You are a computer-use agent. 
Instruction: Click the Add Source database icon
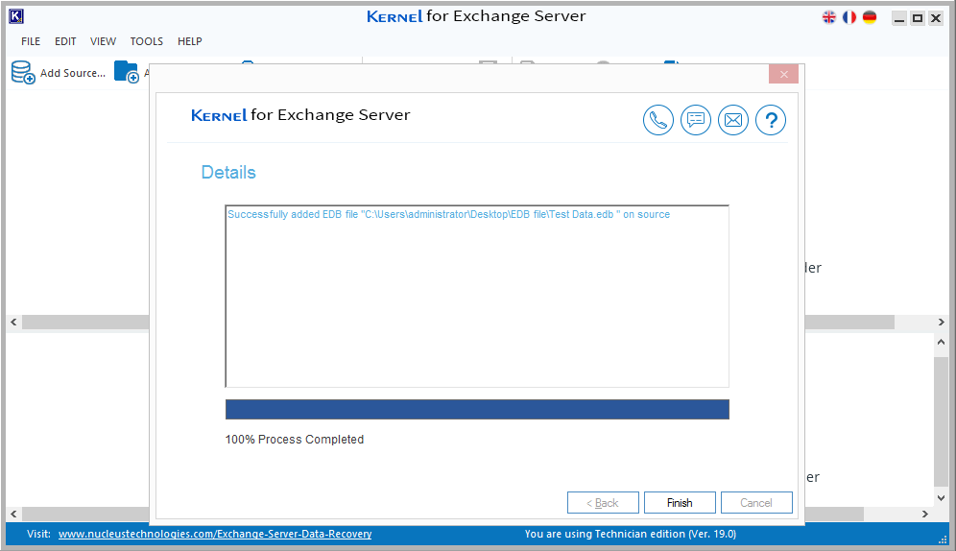click(23, 73)
